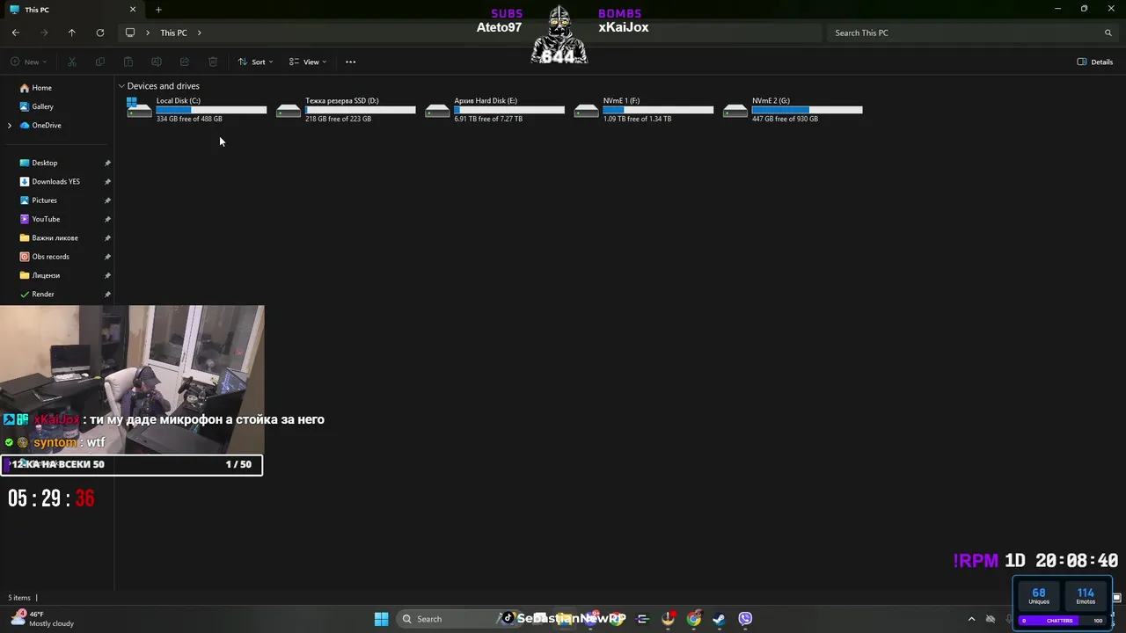Open the See more three-dots menu
Viewport: 1126px width, 633px height.
tap(350, 62)
